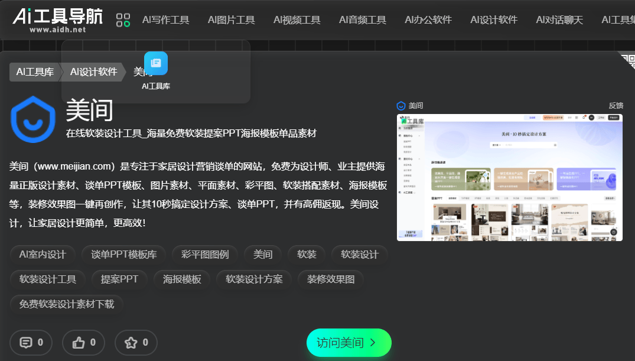Screen dimensions: 635x361
Task: Open AI办公软件 navigation item
Action: click(x=428, y=20)
